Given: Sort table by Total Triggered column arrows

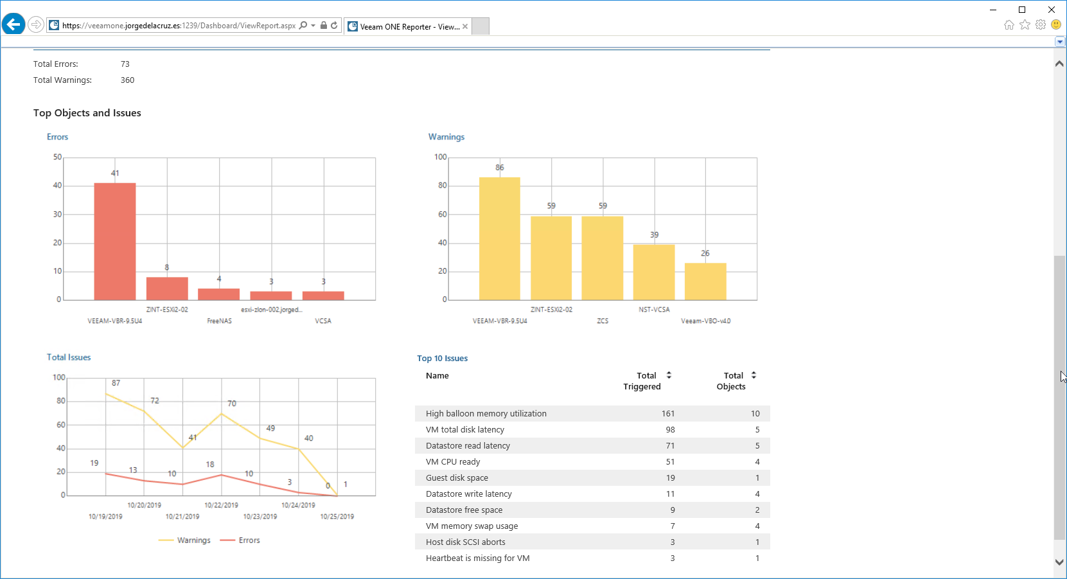Looking at the screenshot, I should tap(669, 375).
